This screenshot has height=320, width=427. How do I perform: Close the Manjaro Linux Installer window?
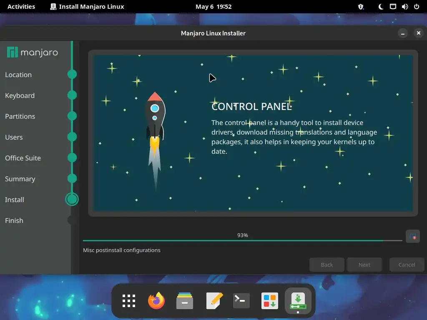(419, 33)
